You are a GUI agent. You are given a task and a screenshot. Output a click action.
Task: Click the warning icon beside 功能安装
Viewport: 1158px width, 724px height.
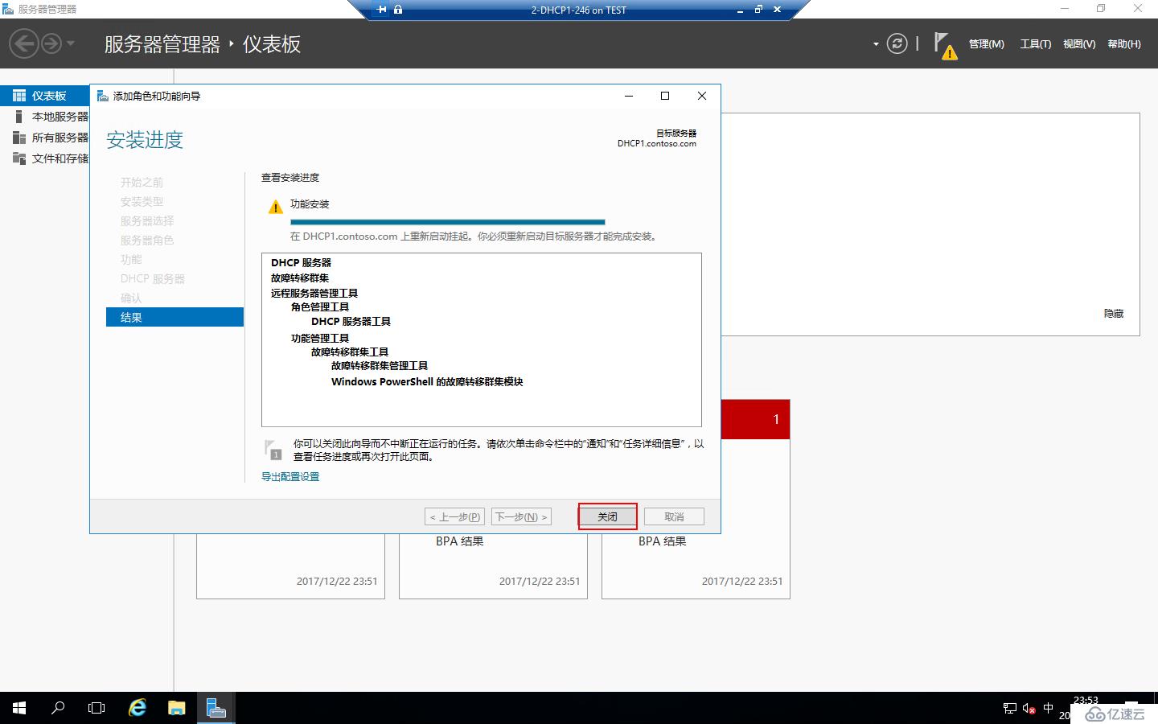pyautogui.click(x=275, y=207)
